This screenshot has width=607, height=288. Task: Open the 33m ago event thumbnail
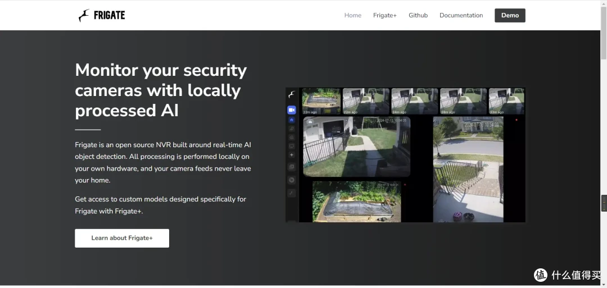coord(507,101)
